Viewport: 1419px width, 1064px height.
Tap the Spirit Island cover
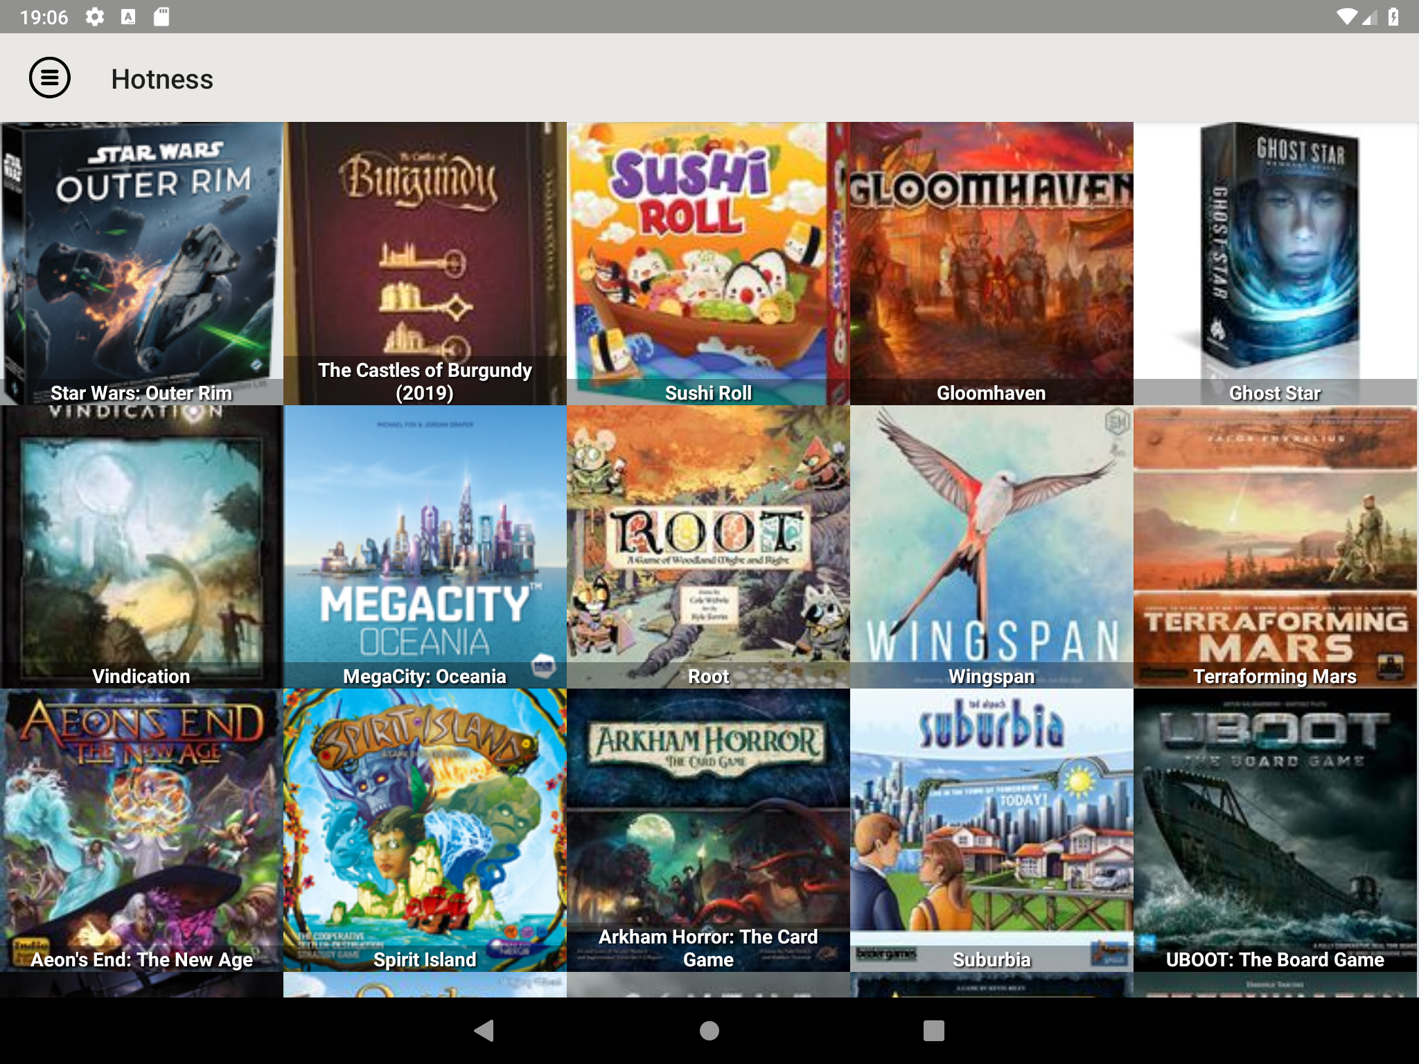point(425,830)
